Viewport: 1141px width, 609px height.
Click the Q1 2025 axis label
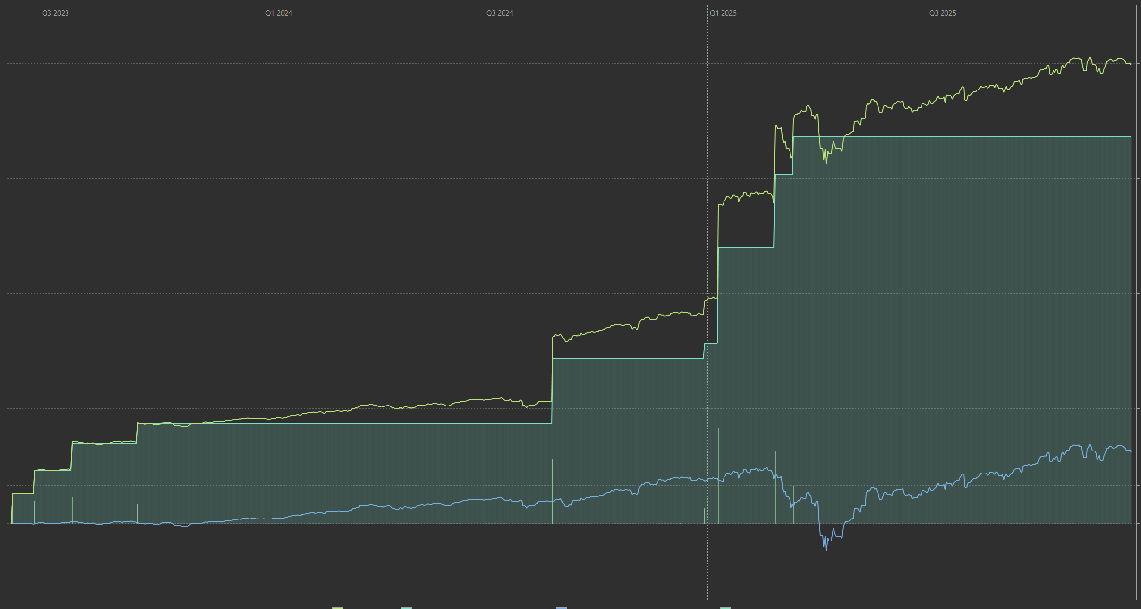(723, 13)
